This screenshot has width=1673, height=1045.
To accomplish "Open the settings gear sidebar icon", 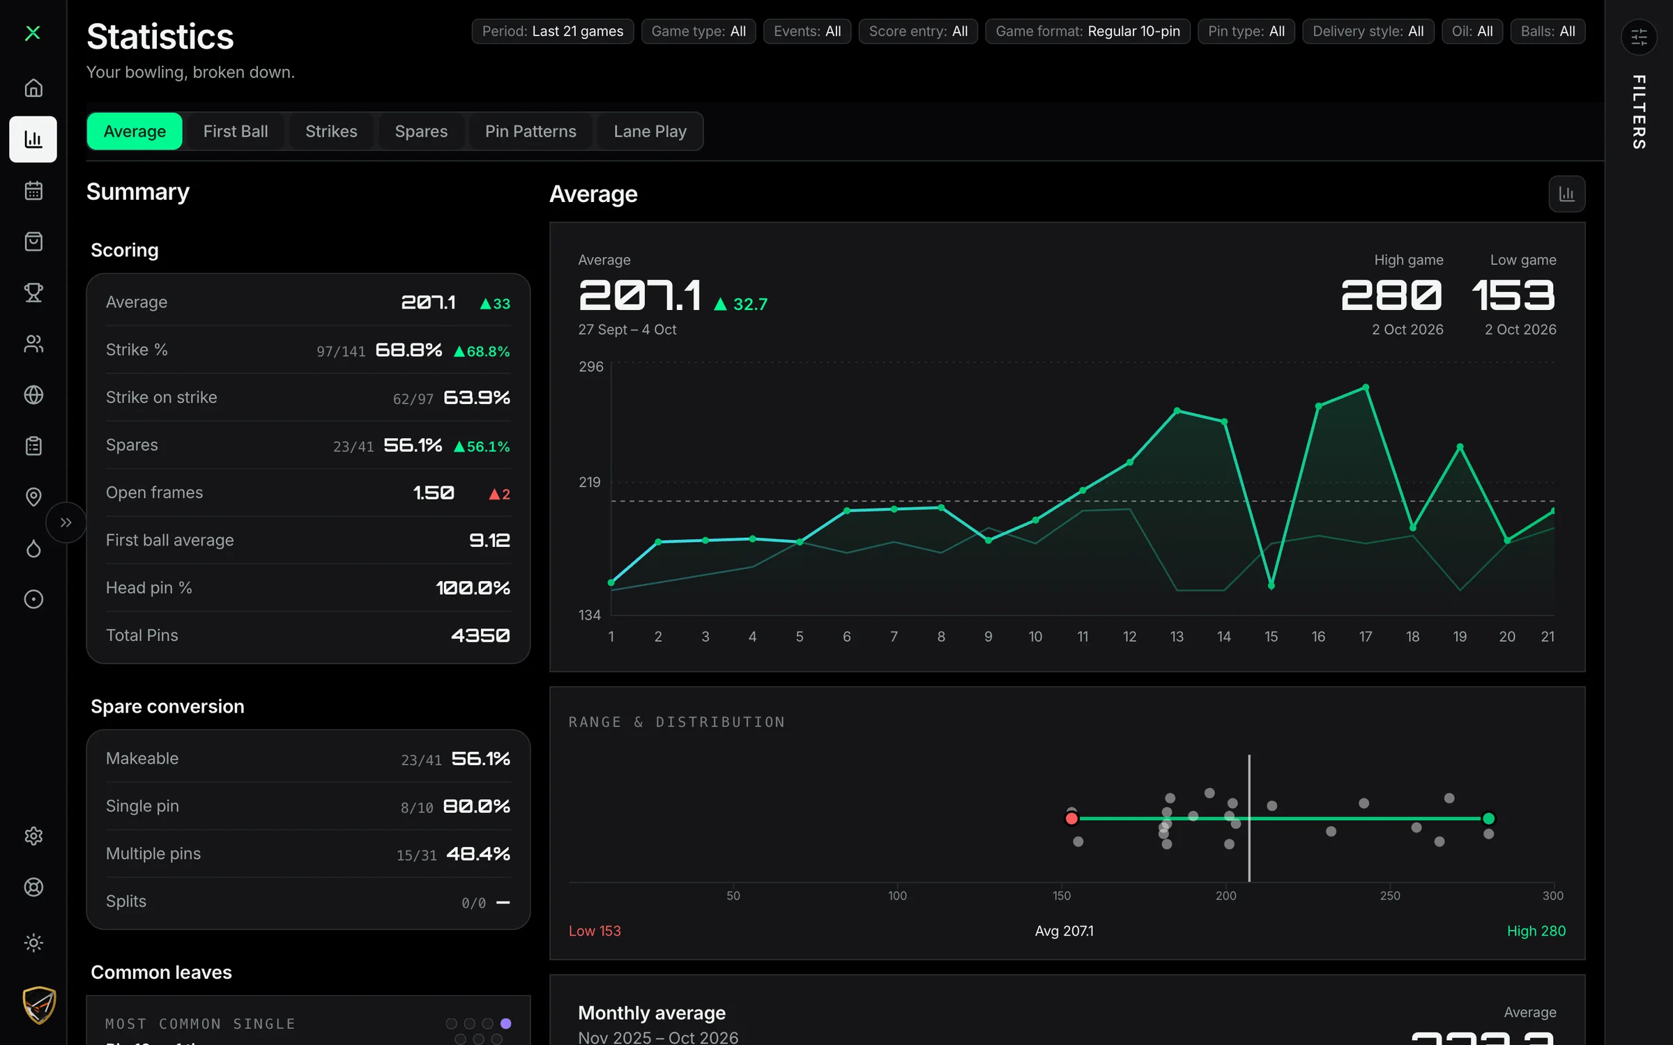I will click(33, 836).
